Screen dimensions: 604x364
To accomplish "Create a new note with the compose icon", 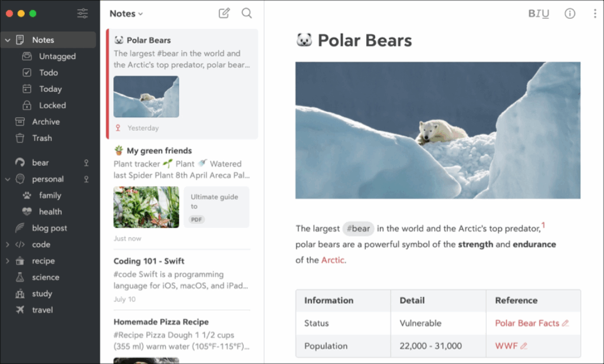I will 224,13.
